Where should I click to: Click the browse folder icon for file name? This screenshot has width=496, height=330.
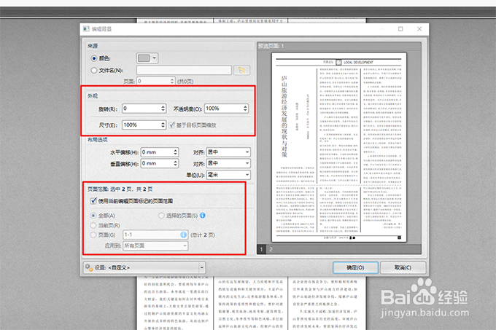click(241, 70)
